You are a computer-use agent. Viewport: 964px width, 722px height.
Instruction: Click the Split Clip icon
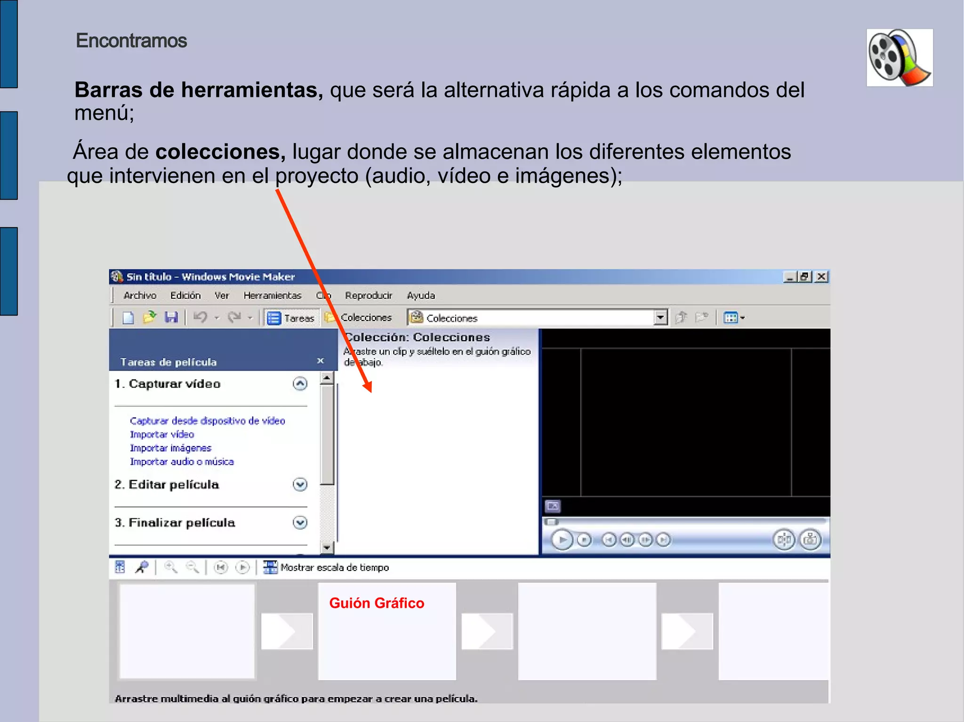coord(784,540)
